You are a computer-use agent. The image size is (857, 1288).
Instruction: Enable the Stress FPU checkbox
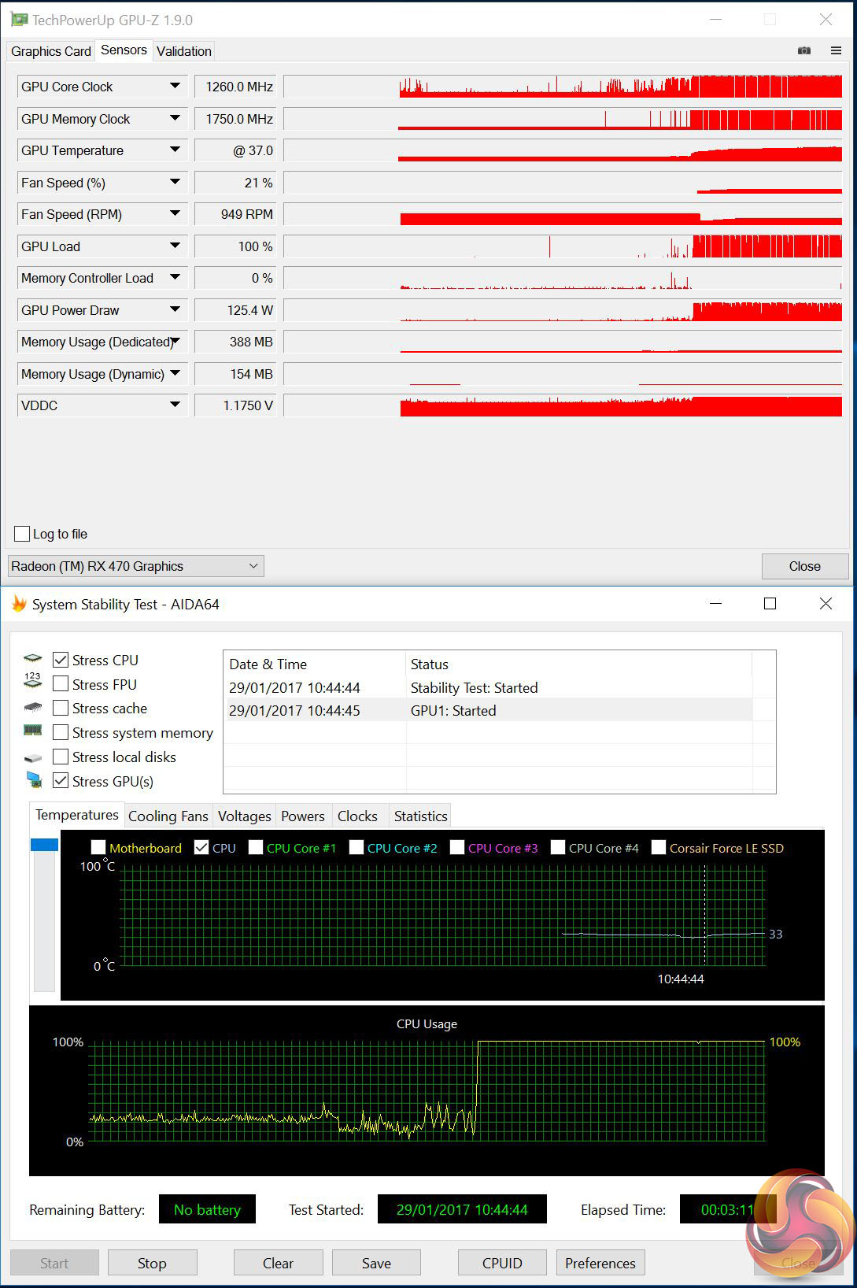[x=61, y=683]
